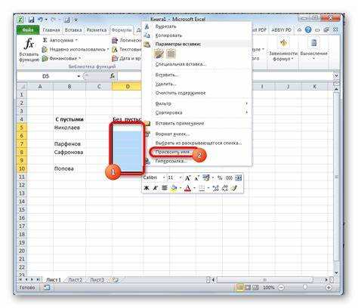Open Формат ячеек from context menu

(x=172, y=134)
